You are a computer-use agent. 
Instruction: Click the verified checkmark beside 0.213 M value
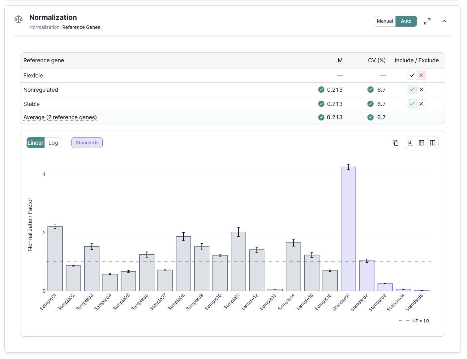(321, 90)
